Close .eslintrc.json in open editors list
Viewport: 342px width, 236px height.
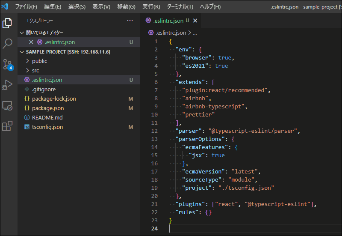(31, 42)
